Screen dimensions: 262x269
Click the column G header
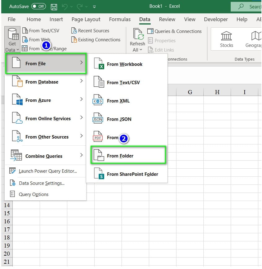[x=190, y=92]
